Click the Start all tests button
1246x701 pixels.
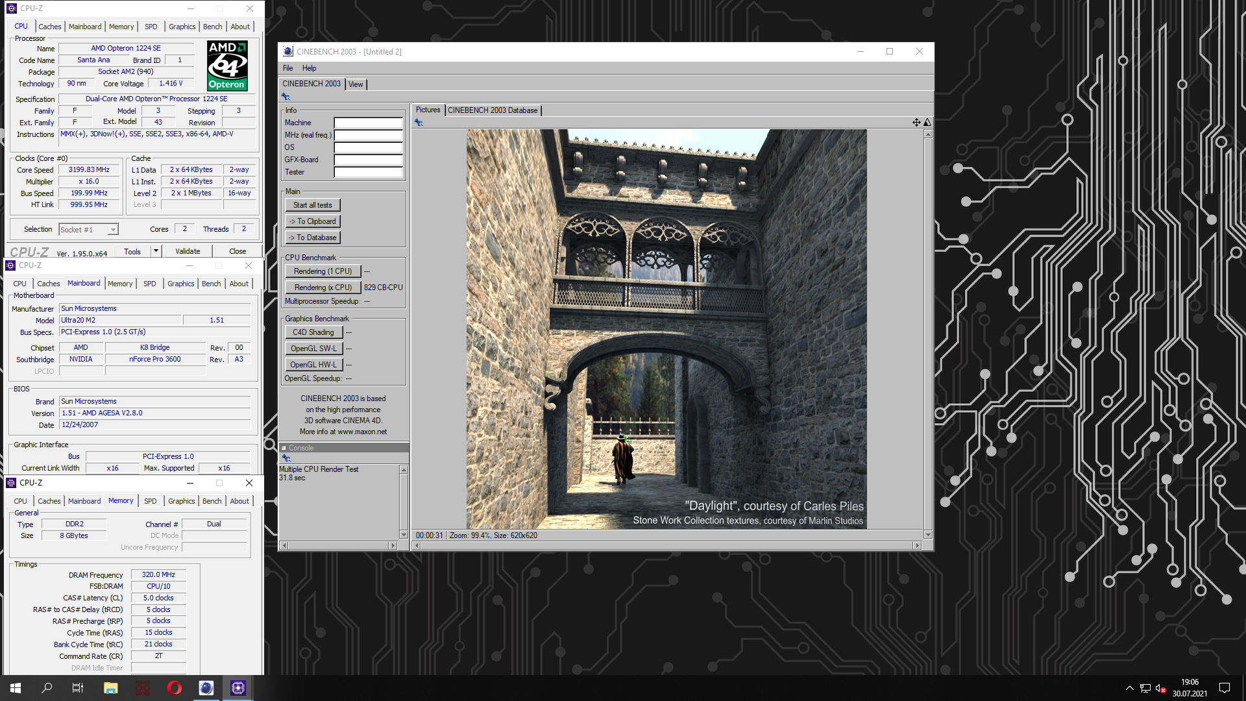[312, 205]
